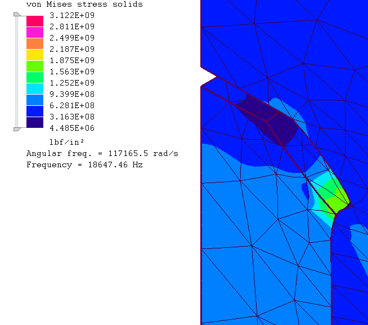Select the red 3.122E+09 color swatch
This screenshot has height=325, width=368.
click(x=35, y=21)
